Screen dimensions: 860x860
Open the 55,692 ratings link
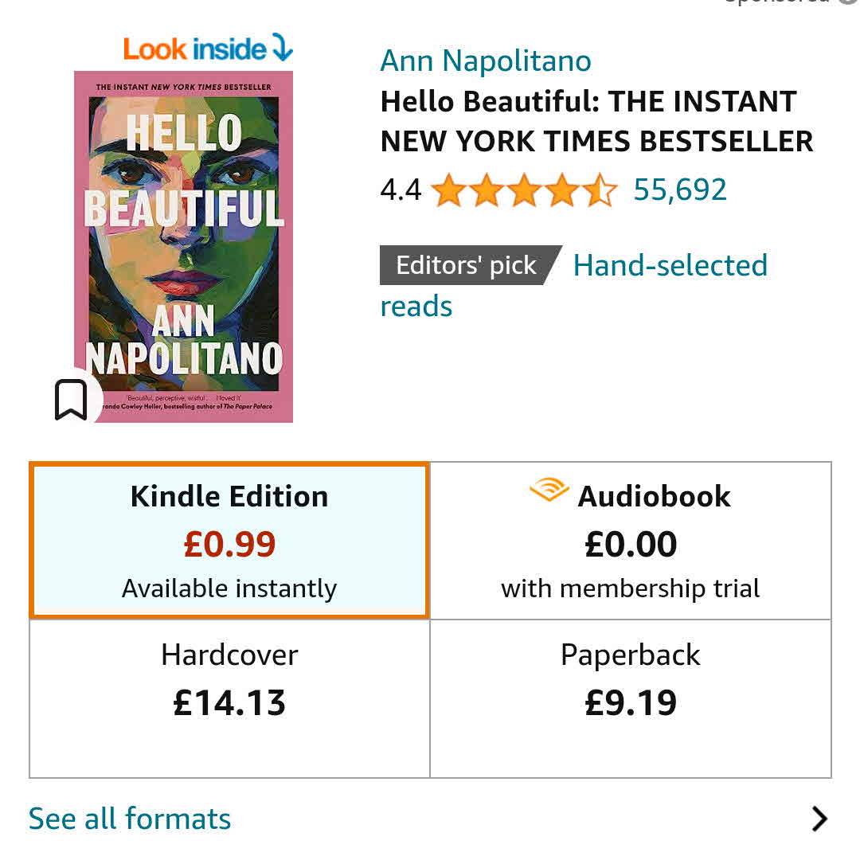pos(680,190)
